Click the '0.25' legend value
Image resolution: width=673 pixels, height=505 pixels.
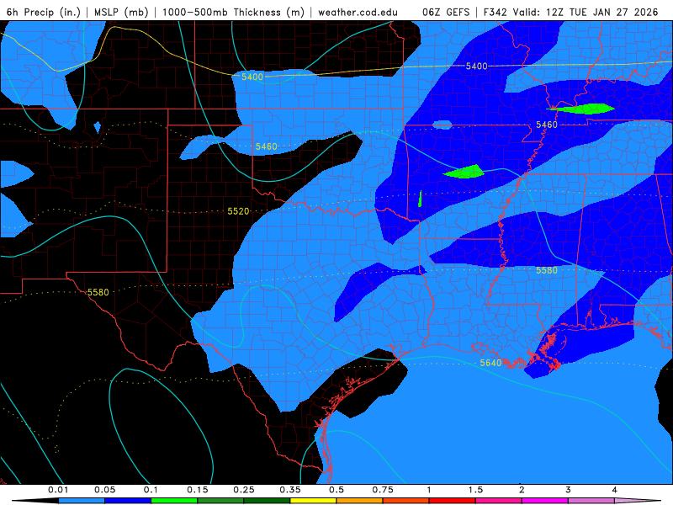click(244, 490)
